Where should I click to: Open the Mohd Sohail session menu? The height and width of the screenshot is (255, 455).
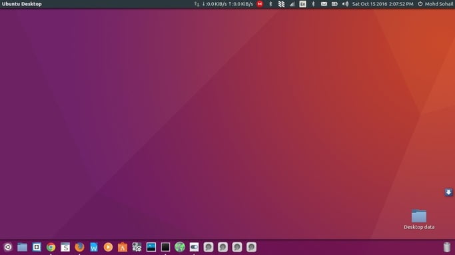(435, 4)
